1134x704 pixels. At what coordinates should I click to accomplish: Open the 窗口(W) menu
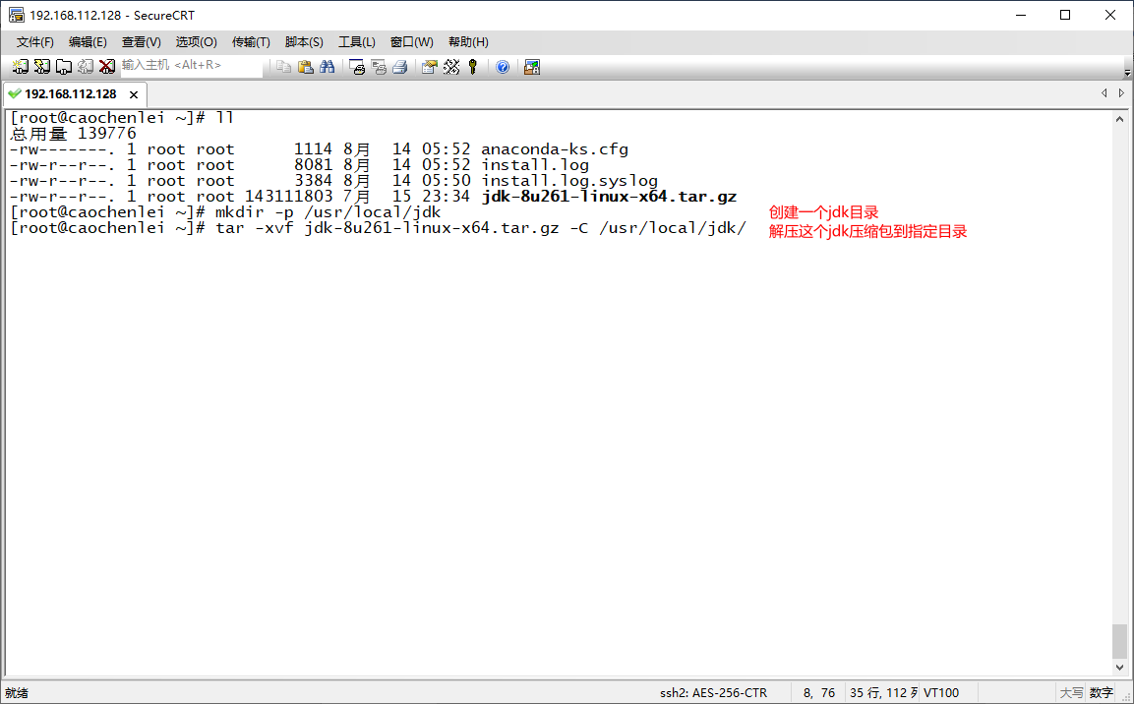pos(411,42)
